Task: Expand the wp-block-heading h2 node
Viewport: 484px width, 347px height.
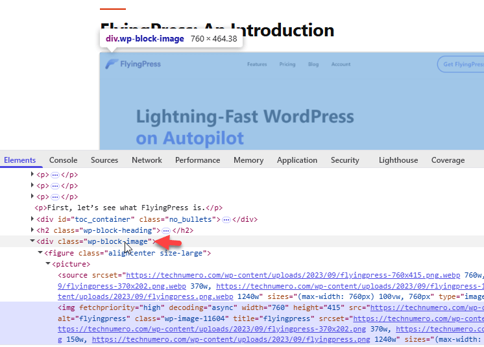Action: pyautogui.click(x=32, y=230)
